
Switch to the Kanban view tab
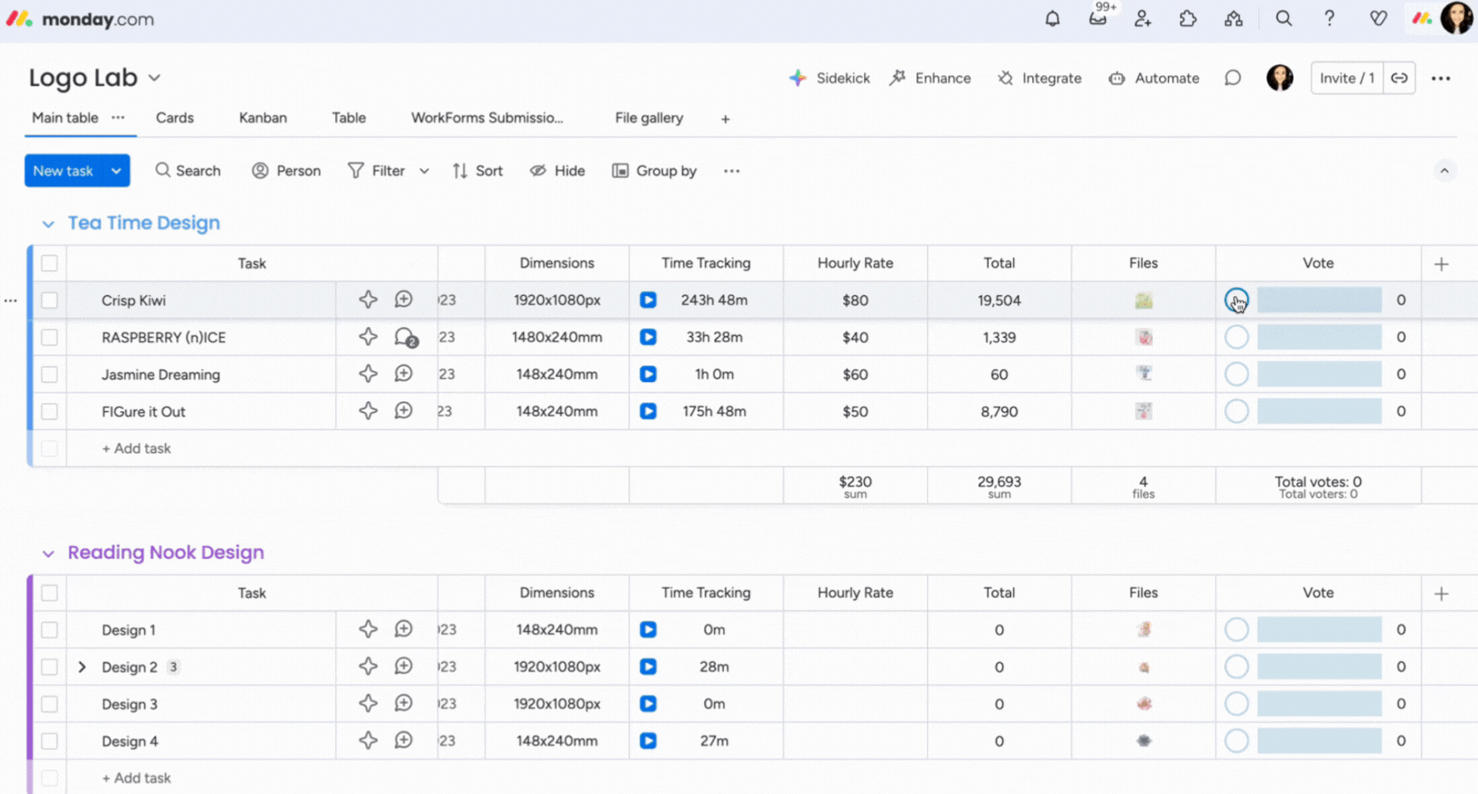tap(262, 118)
